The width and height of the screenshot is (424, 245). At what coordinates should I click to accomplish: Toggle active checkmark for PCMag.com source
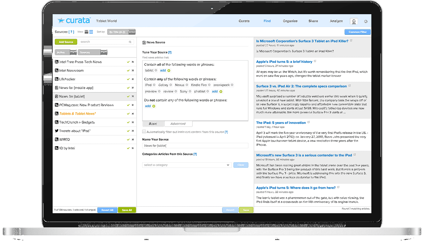[128, 105]
